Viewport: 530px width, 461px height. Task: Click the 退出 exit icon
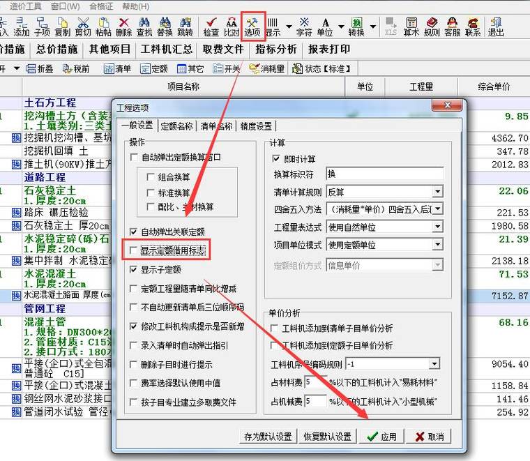[x=496, y=27]
